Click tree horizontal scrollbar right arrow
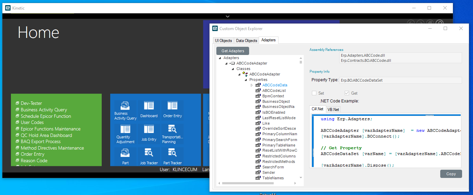Image resolution: width=473 pixels, height=195 pixels. (x=296, y=183)
